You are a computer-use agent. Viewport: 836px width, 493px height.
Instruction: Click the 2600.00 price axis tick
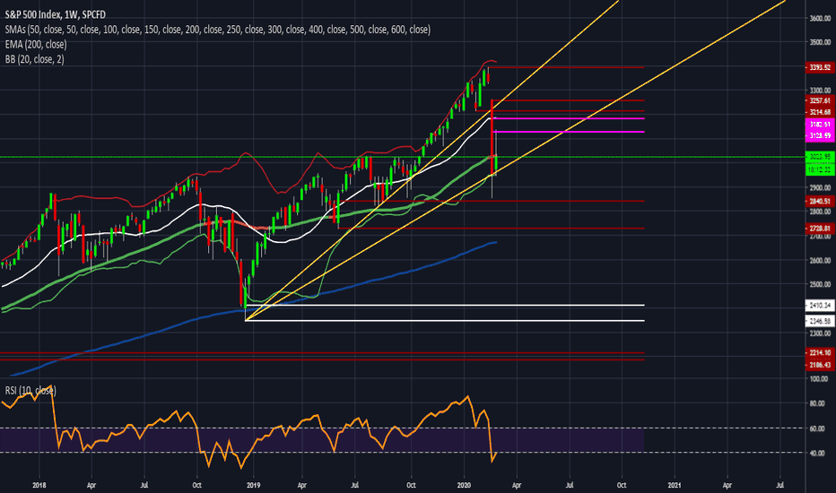coord(820,261)
